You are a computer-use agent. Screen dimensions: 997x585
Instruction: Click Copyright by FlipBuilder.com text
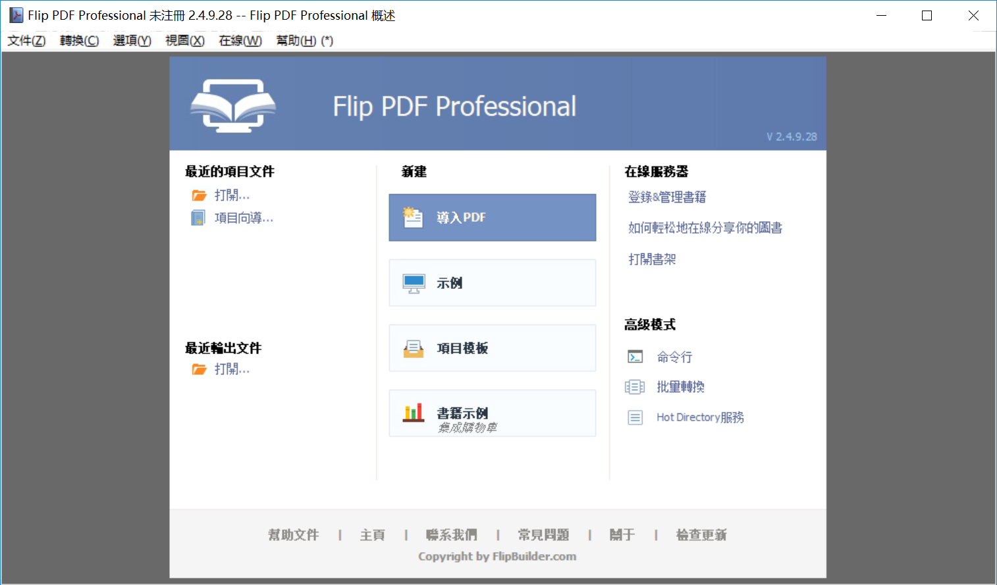[x=497, y=556]
